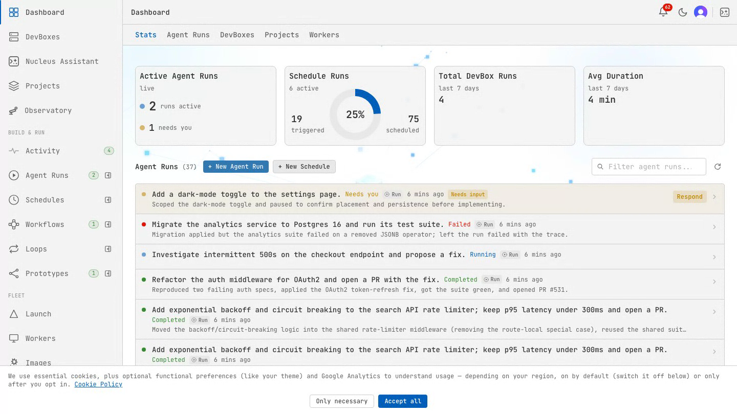Viewport: 737px width, 414px height.
Task: Click the Nucleus Assistant icon in the sidebar
Action: click(14, 61)
